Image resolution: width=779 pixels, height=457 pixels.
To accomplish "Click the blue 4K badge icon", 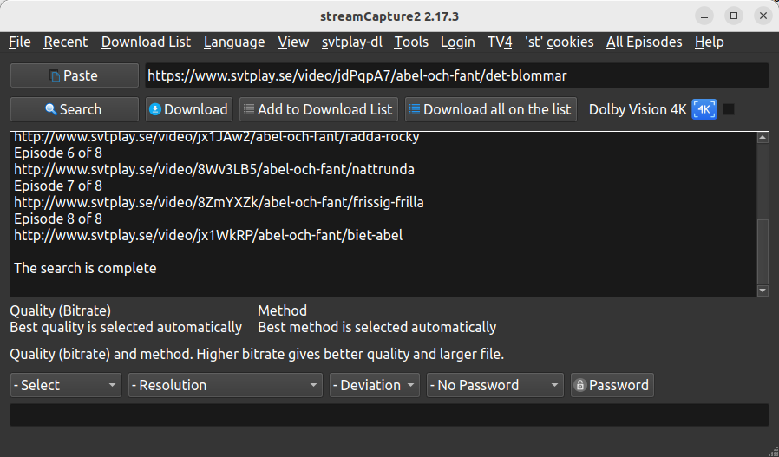I will [704, 109].
